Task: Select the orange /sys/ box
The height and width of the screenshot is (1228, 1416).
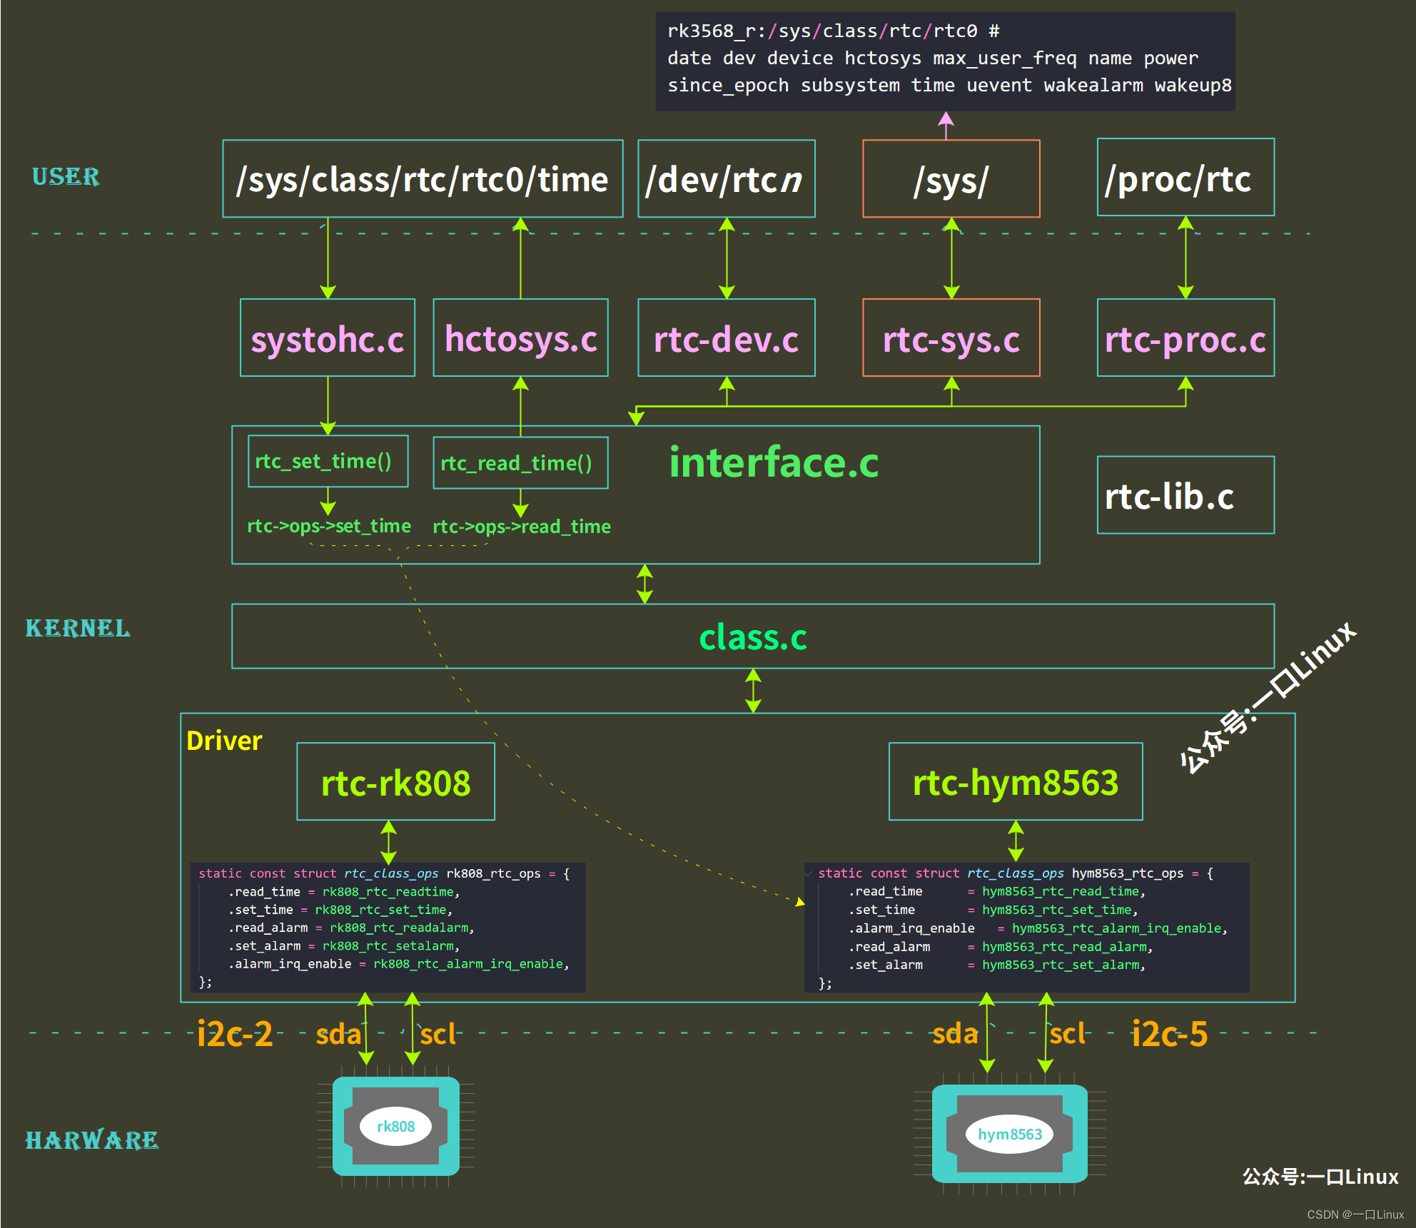Action: [x=951, y=178]
